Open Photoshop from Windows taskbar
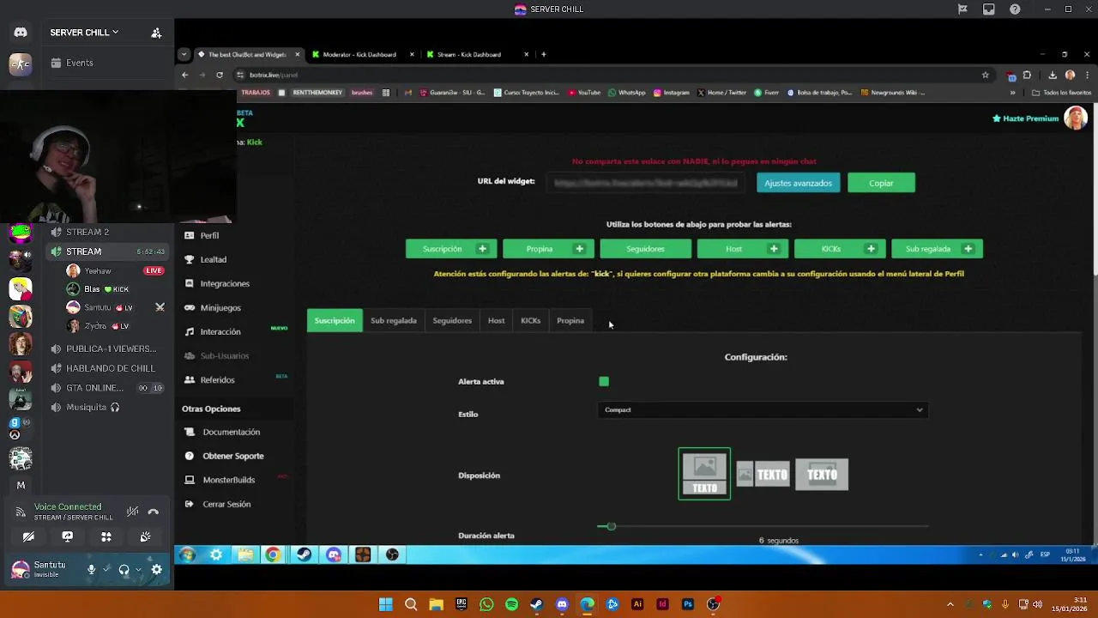The width and height of the screenshot is (1098, 618). tap(687, 604)
